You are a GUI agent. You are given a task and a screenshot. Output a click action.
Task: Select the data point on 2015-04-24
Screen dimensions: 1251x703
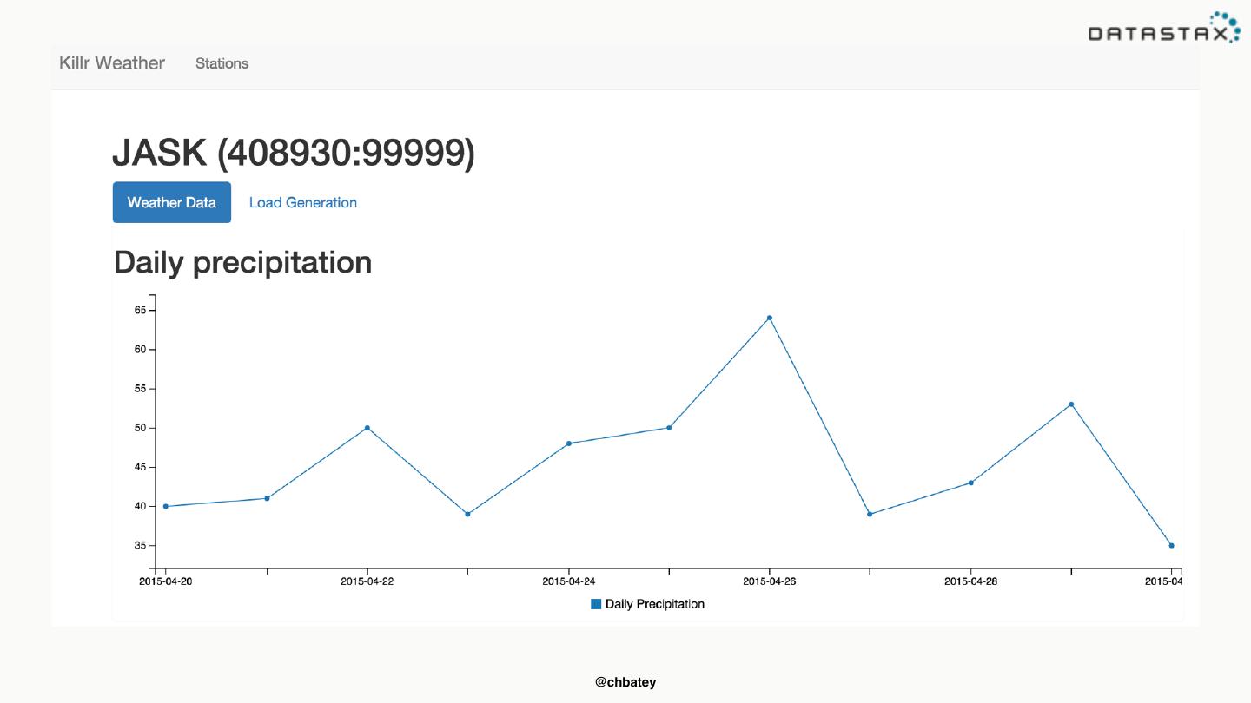[569, 443]
